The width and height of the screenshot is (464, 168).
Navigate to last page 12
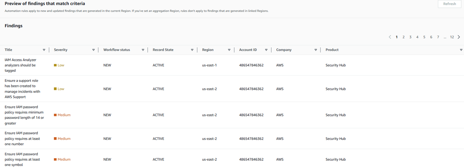452,37
